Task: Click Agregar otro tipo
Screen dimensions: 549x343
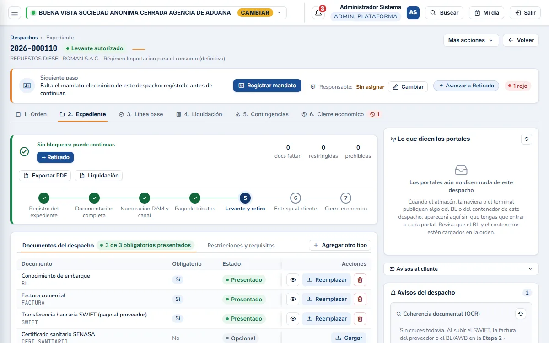Action: coord(340,245)
